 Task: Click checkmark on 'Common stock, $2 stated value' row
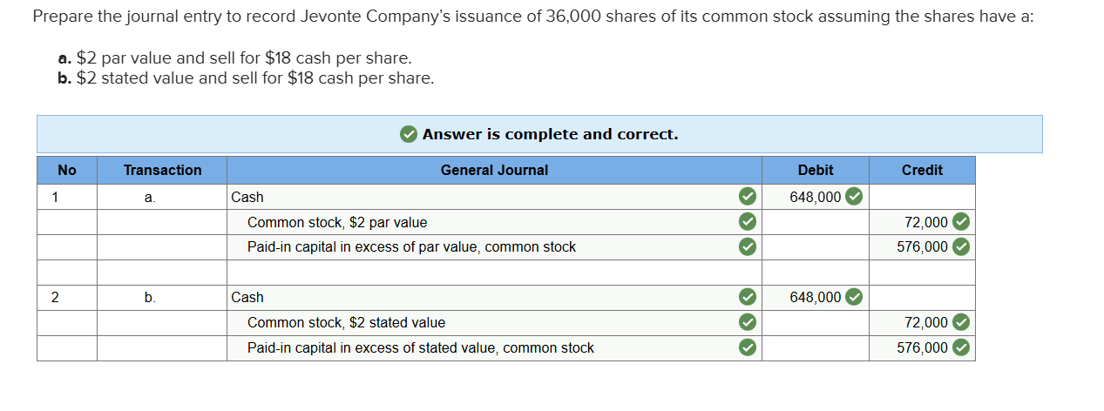point(748,322)
